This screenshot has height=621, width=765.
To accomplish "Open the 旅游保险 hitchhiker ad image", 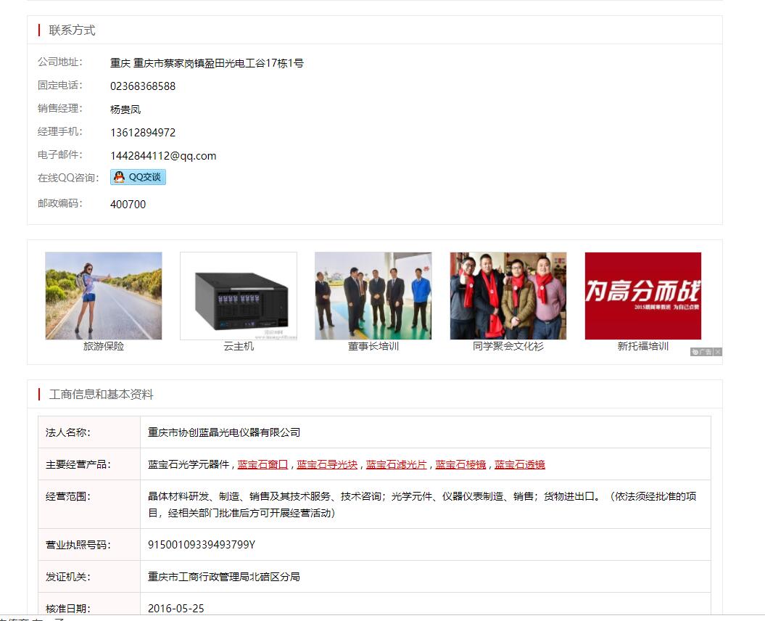I will click(x=104, y=296).
